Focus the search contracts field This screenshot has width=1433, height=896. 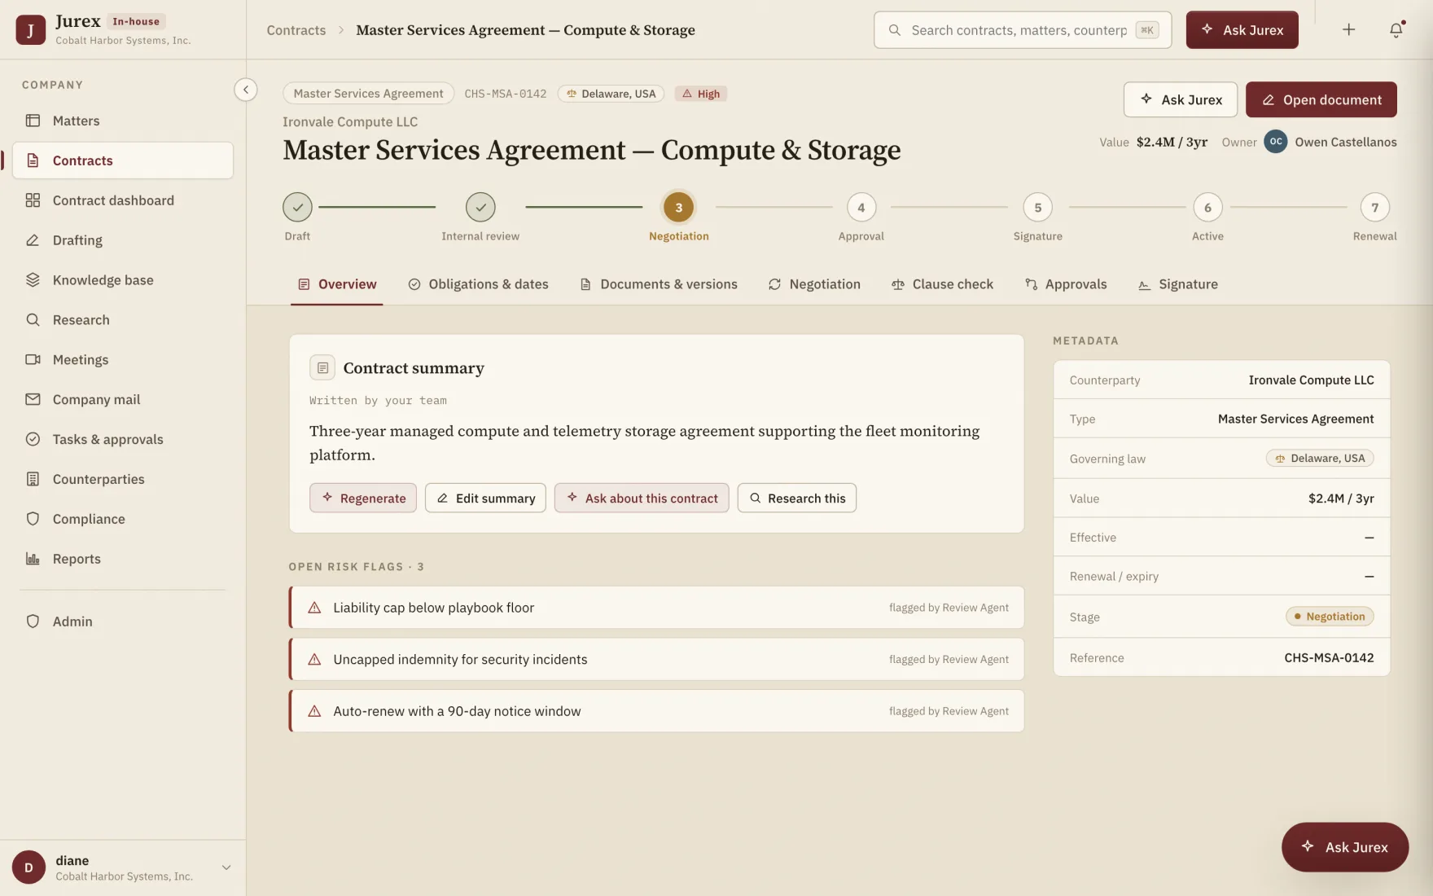[x=1023, y=30]
